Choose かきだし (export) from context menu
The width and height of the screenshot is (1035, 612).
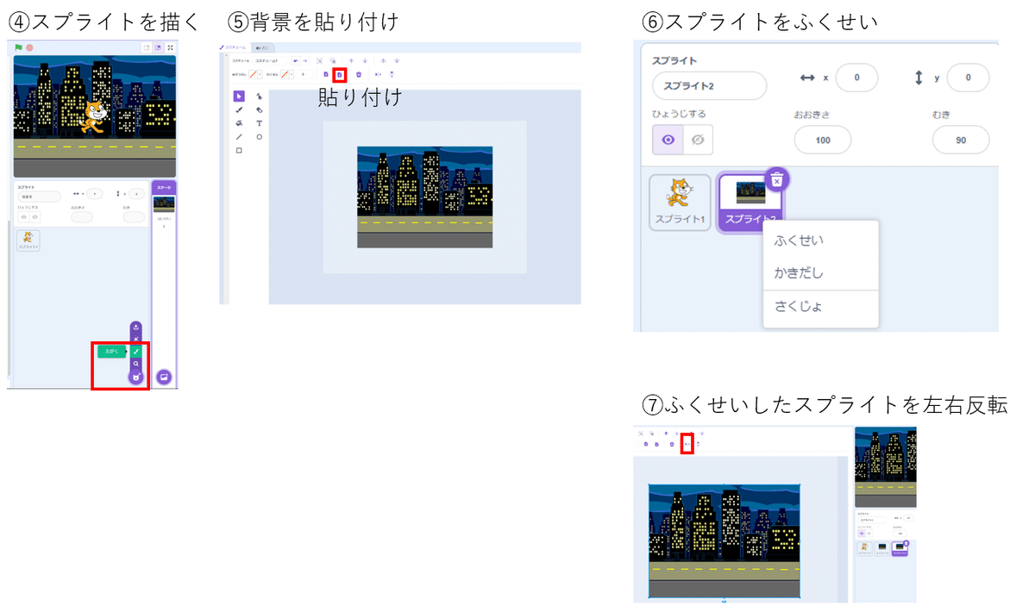tap(800, 273)
